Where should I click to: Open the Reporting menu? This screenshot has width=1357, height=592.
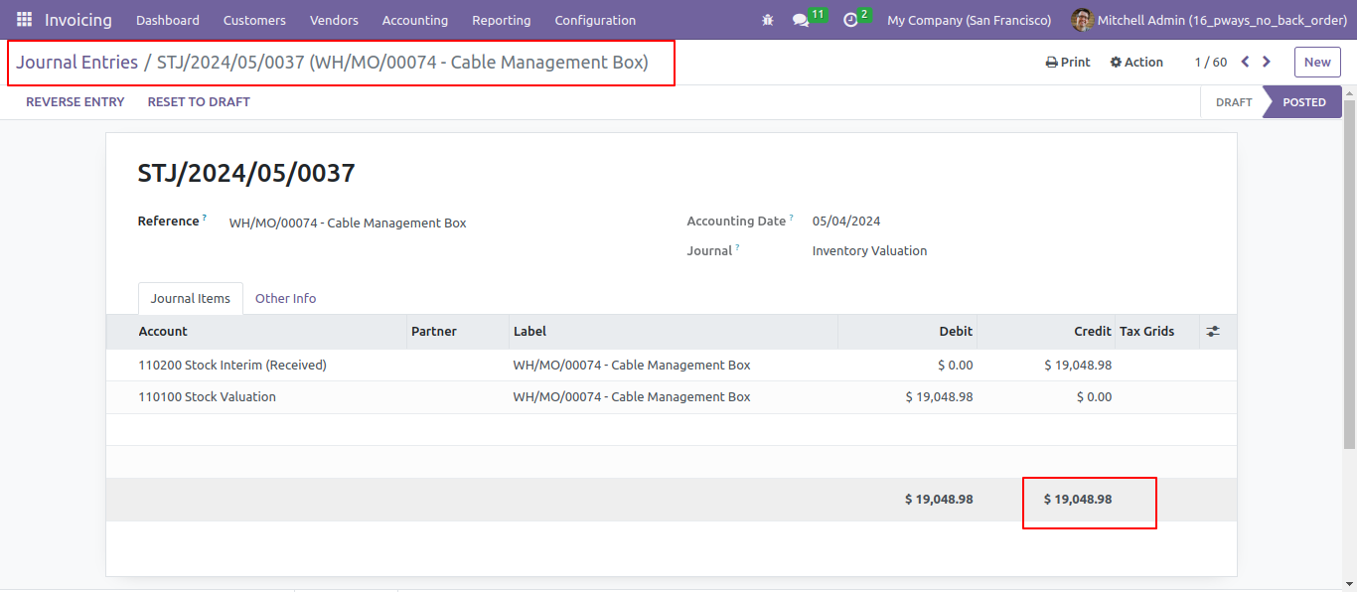502,20
